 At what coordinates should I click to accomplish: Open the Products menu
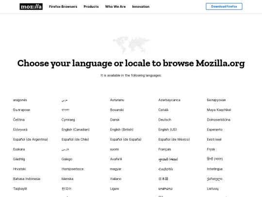91,6
